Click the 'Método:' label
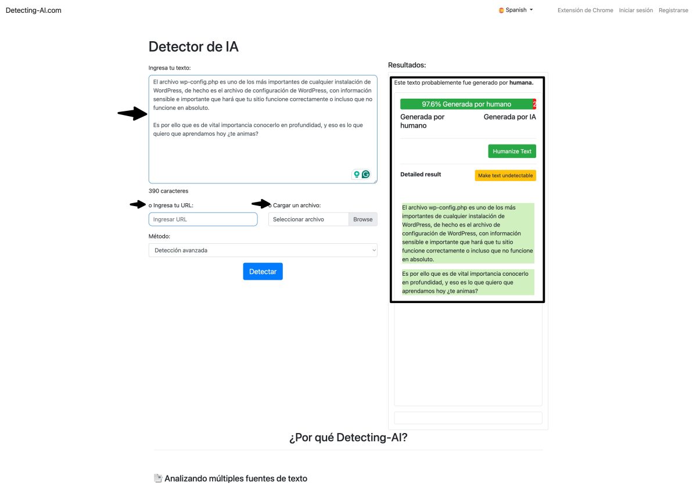 click(x=159, y=236)
